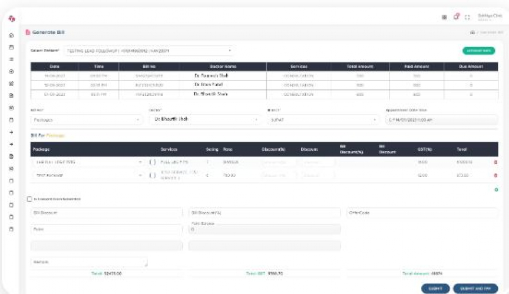
Task: Open the Bill For dropdown showing Packages
Action: click(87, 120)
